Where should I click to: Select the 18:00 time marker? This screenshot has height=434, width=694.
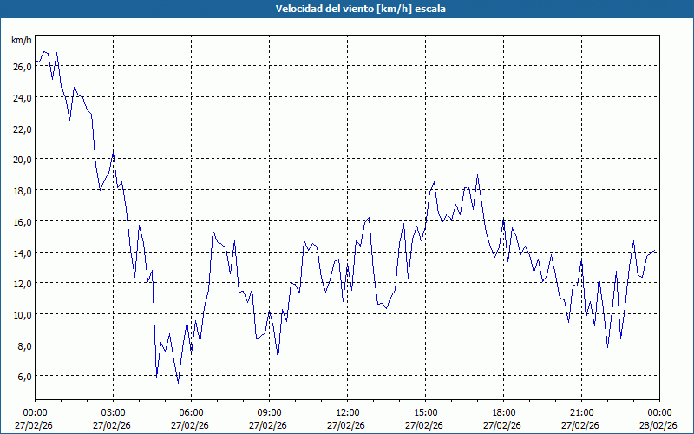[x=503, y=412]
